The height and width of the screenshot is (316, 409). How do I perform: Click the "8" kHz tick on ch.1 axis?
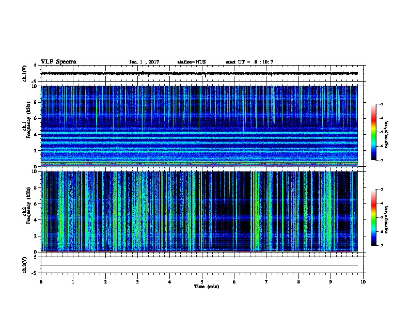(x=36, y=102)
